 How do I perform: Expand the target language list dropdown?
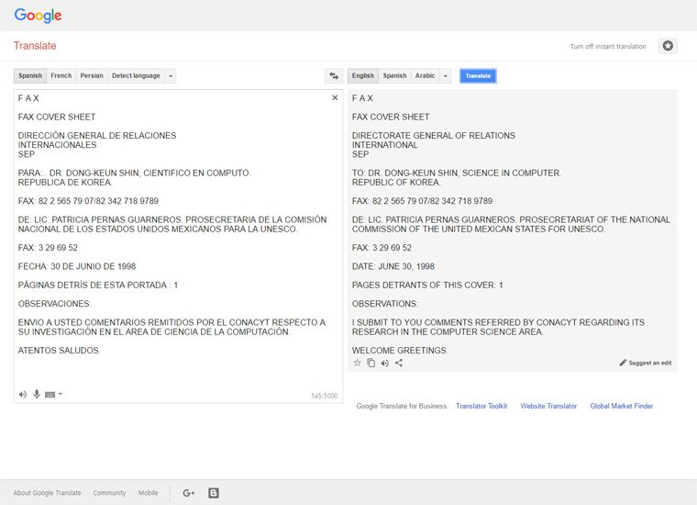coord(446,75)
